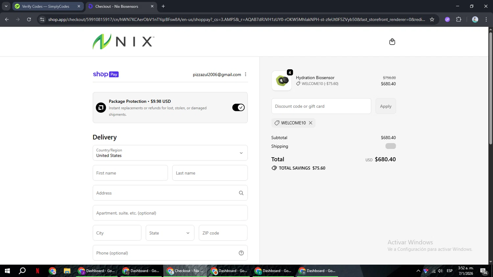
Task: Click the ESP language indicator
Action: point(450,271)
